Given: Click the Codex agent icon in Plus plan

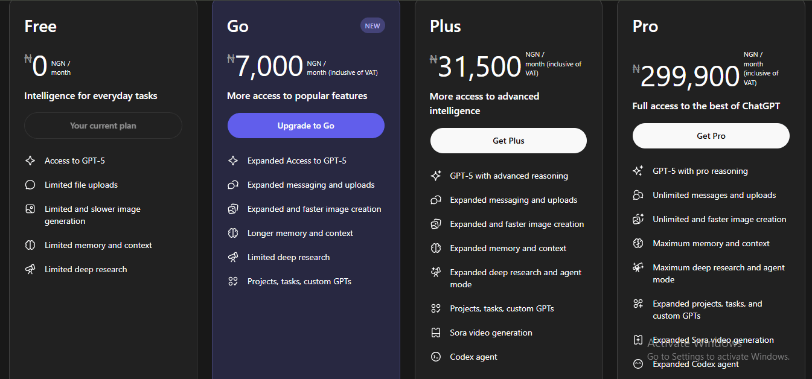Looking at the screenshot, I should click(x=436, y=357).
